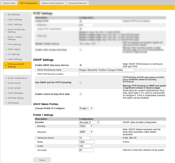The image size is (175, 163).
Task: Switch to the Advanced Network tab
Action: [x=77, y=3]
